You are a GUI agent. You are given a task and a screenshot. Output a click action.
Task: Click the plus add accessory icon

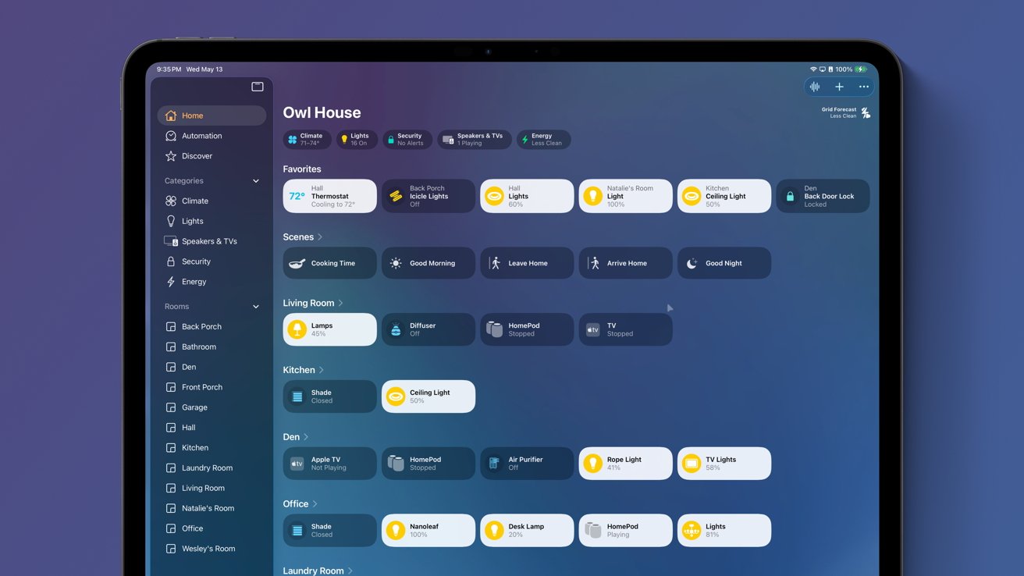pyautogui.click(x=839, y=87)
